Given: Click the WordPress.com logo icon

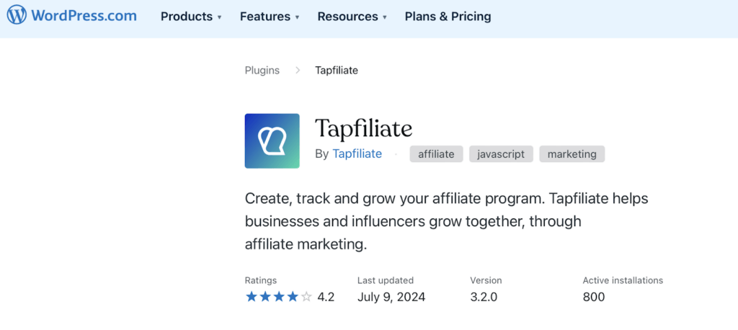Looking at the screenshot, I should (17, 16).
